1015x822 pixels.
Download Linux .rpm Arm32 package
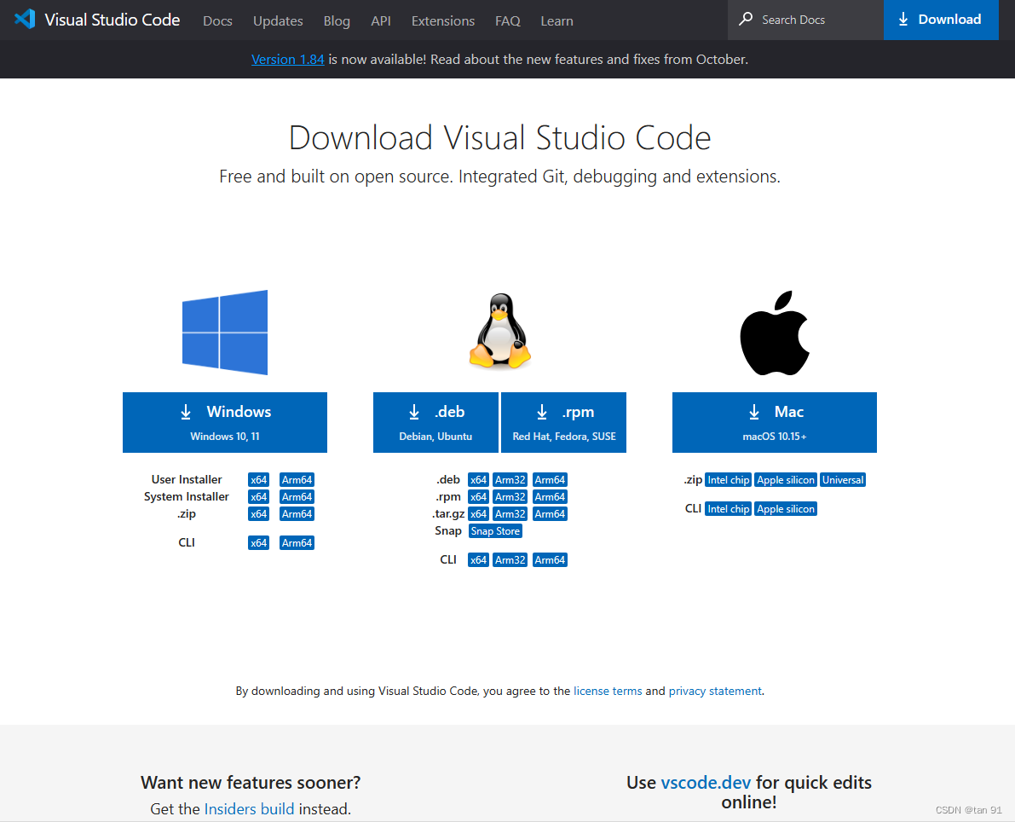tap(510, 497)
